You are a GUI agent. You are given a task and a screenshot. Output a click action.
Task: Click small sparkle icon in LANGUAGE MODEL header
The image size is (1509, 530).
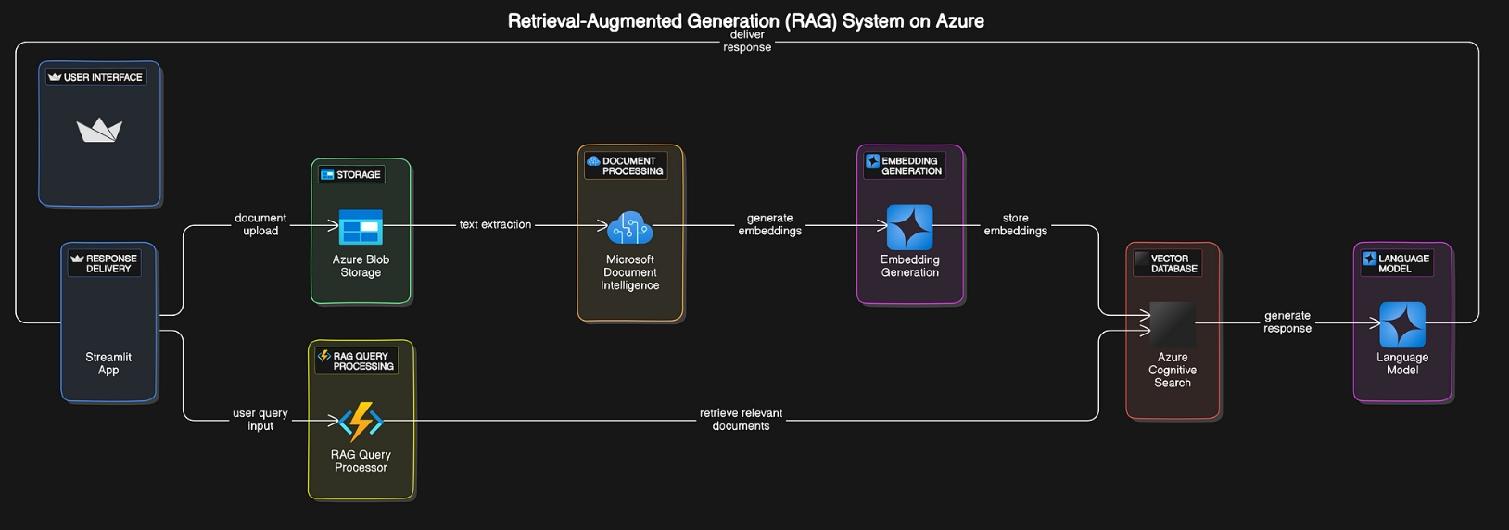(1369, 259)
